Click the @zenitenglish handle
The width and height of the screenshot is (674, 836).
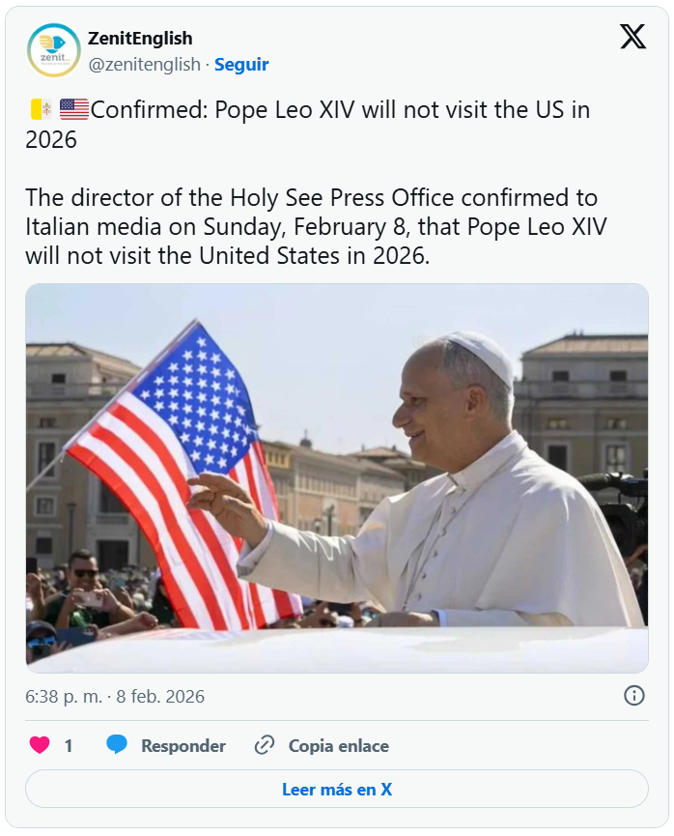point(144,65)
